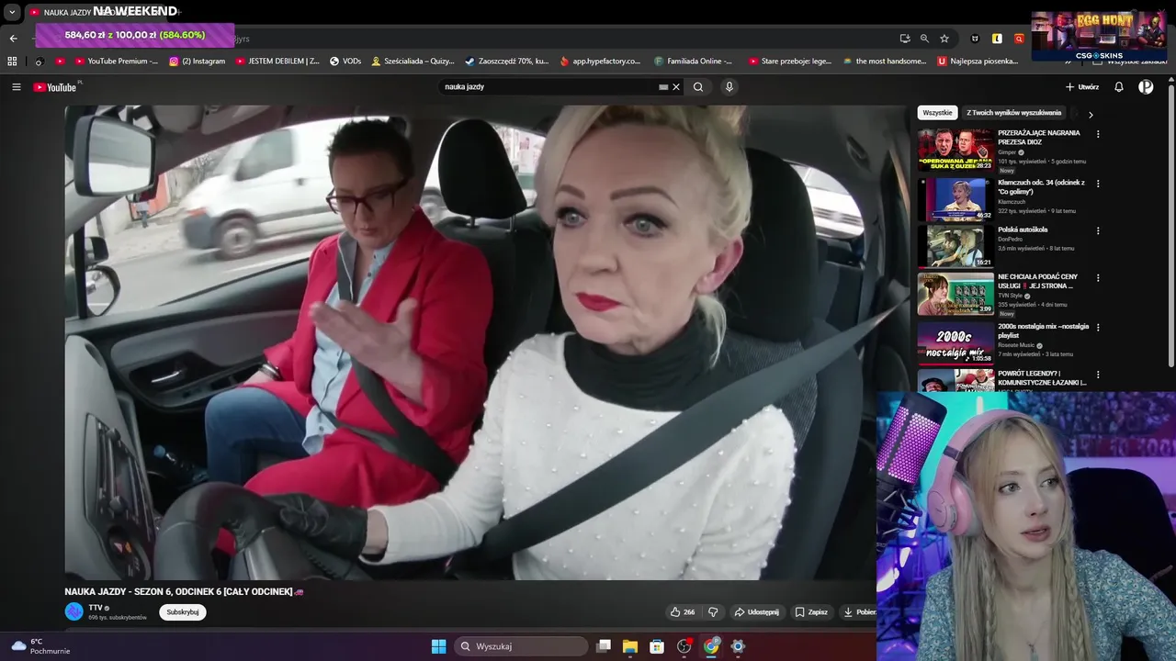Viewport: 1176px width, 661px height.
Task: Open the Instagram bookmark
Action: [x=197, y=62]
